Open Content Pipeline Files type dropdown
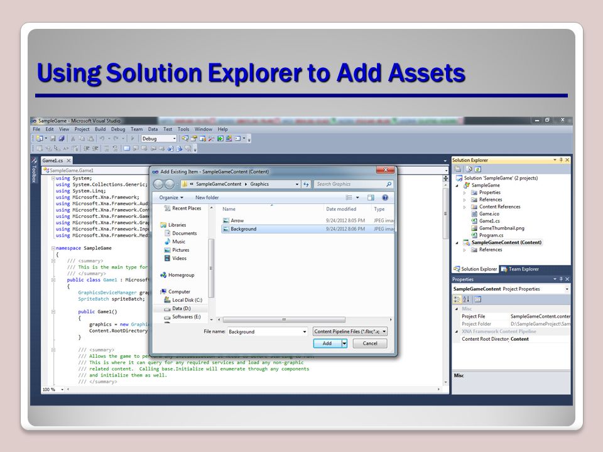 pyautogui.click(x=384, y=331)
